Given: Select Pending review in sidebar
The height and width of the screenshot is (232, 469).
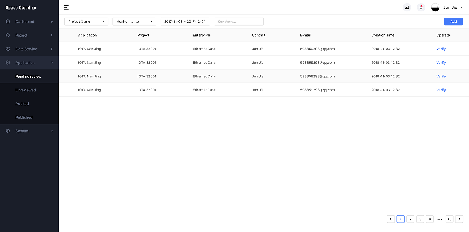Looking at the screenshot, I should 29,76.
